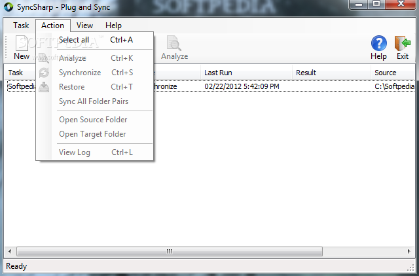419x276 pixels.
Task: Choose Open Source Folder
Action: click(x=94, y=120)
